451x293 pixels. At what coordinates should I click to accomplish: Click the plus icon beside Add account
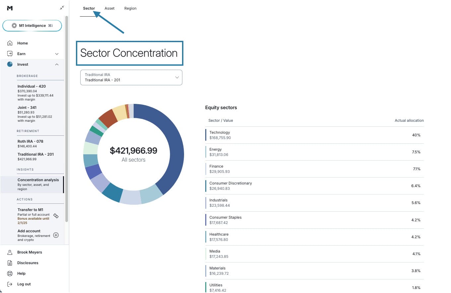56,235
